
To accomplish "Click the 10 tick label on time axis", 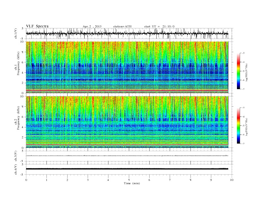I will coord(232,180).
